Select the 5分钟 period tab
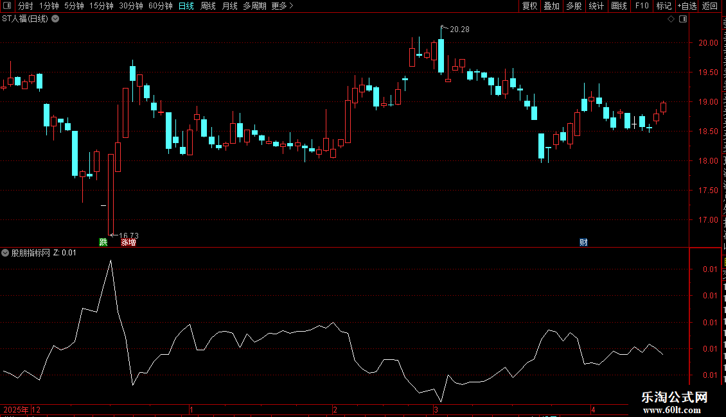The width and height of the screenshot is (726, 417). coord(74,6)
